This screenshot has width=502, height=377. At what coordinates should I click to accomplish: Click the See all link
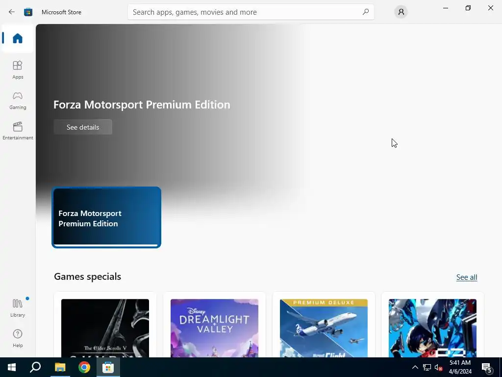pyautogui.click(x=467, y=277)
